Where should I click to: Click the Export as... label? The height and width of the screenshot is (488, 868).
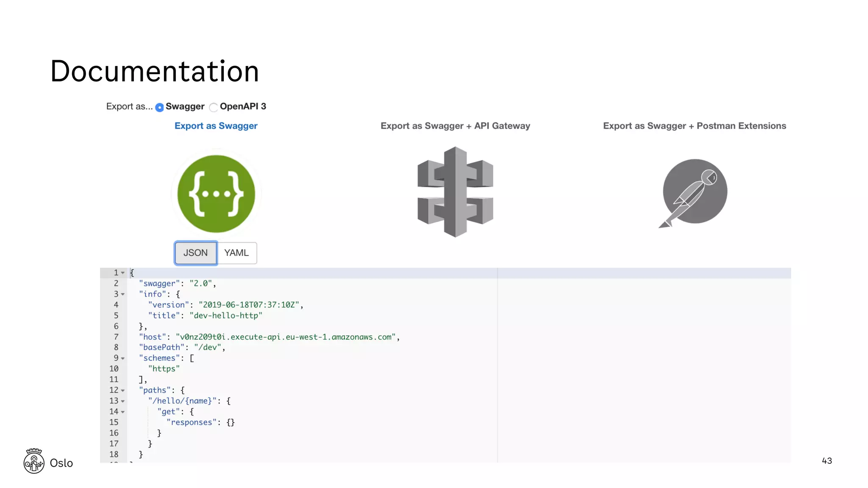click(129, 107)
